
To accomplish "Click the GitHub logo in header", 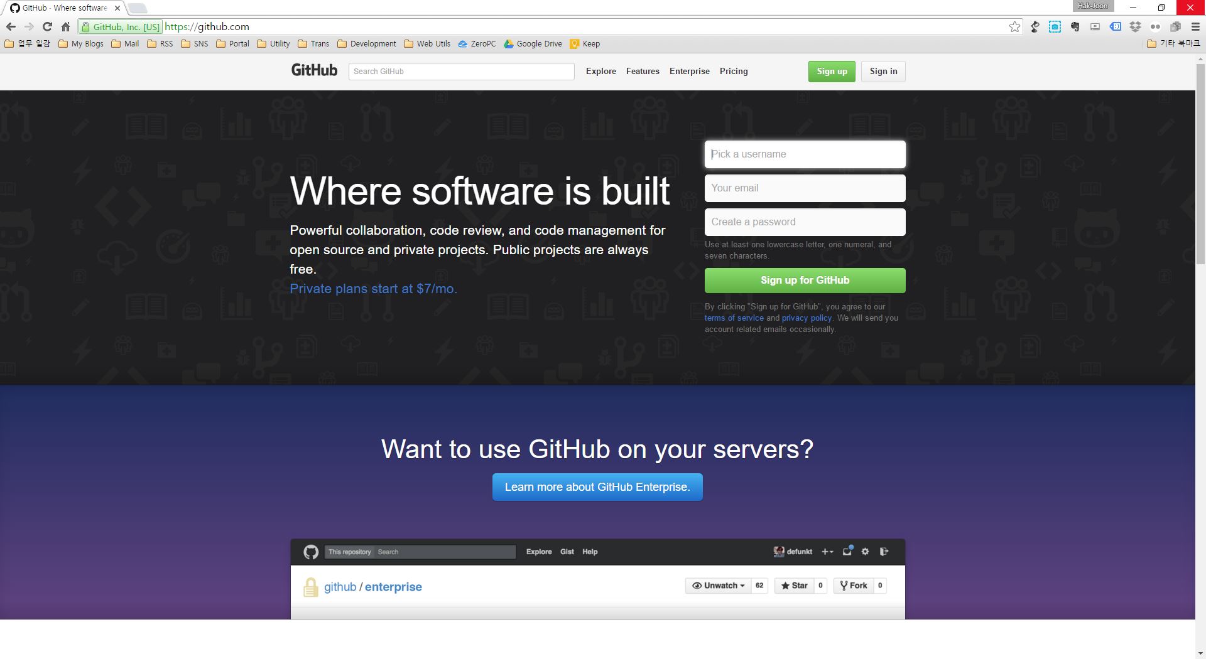I will point(314,70).
